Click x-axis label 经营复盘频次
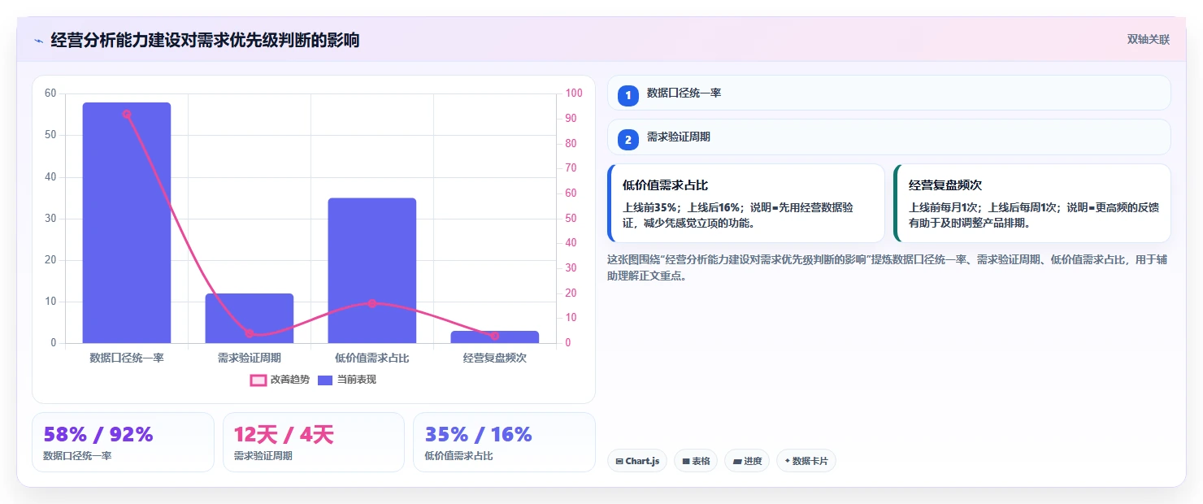This screenshot has height=504, width=1203. tap(495, 358)
